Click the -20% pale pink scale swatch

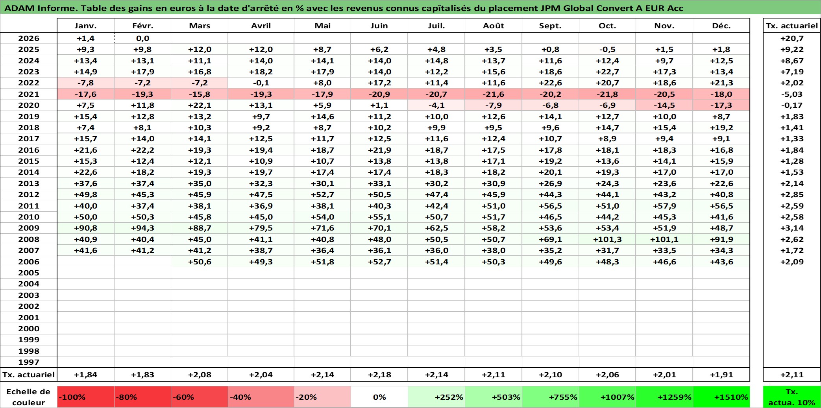[322, 397]
